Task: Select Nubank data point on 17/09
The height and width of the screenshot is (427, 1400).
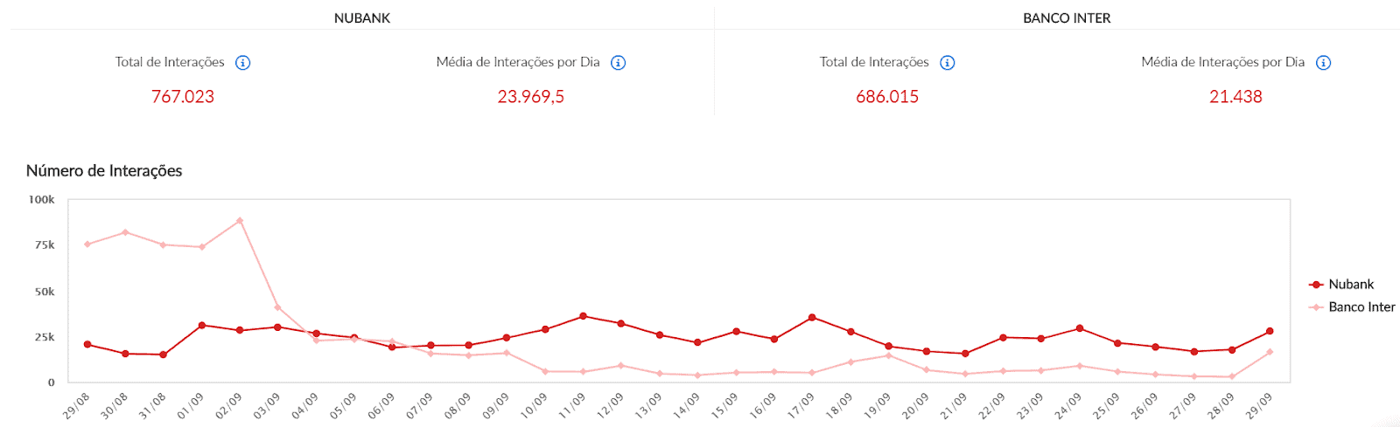Action: point(812,318)
